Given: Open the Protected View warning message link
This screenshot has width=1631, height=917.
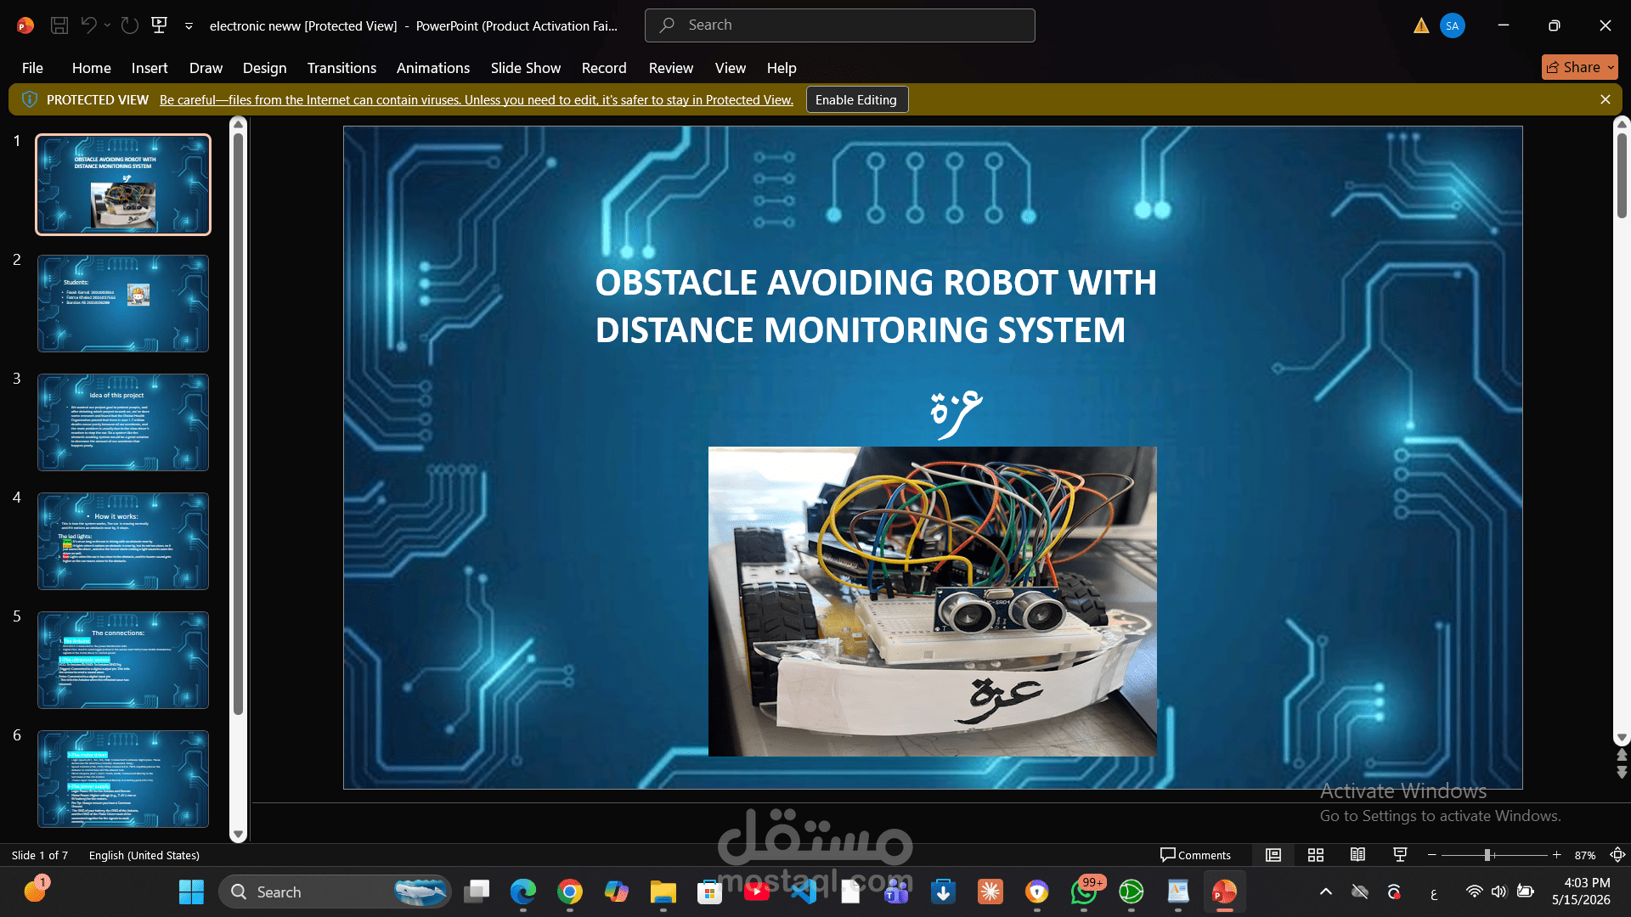Looking at the screenshot, I should [x=477, y=100].
